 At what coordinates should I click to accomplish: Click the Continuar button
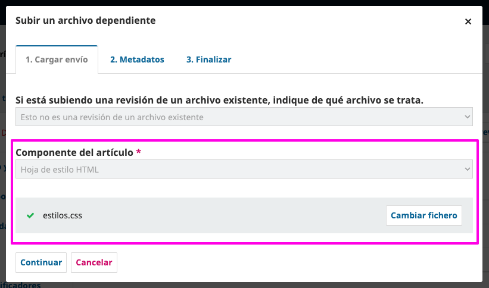(41, 262)
